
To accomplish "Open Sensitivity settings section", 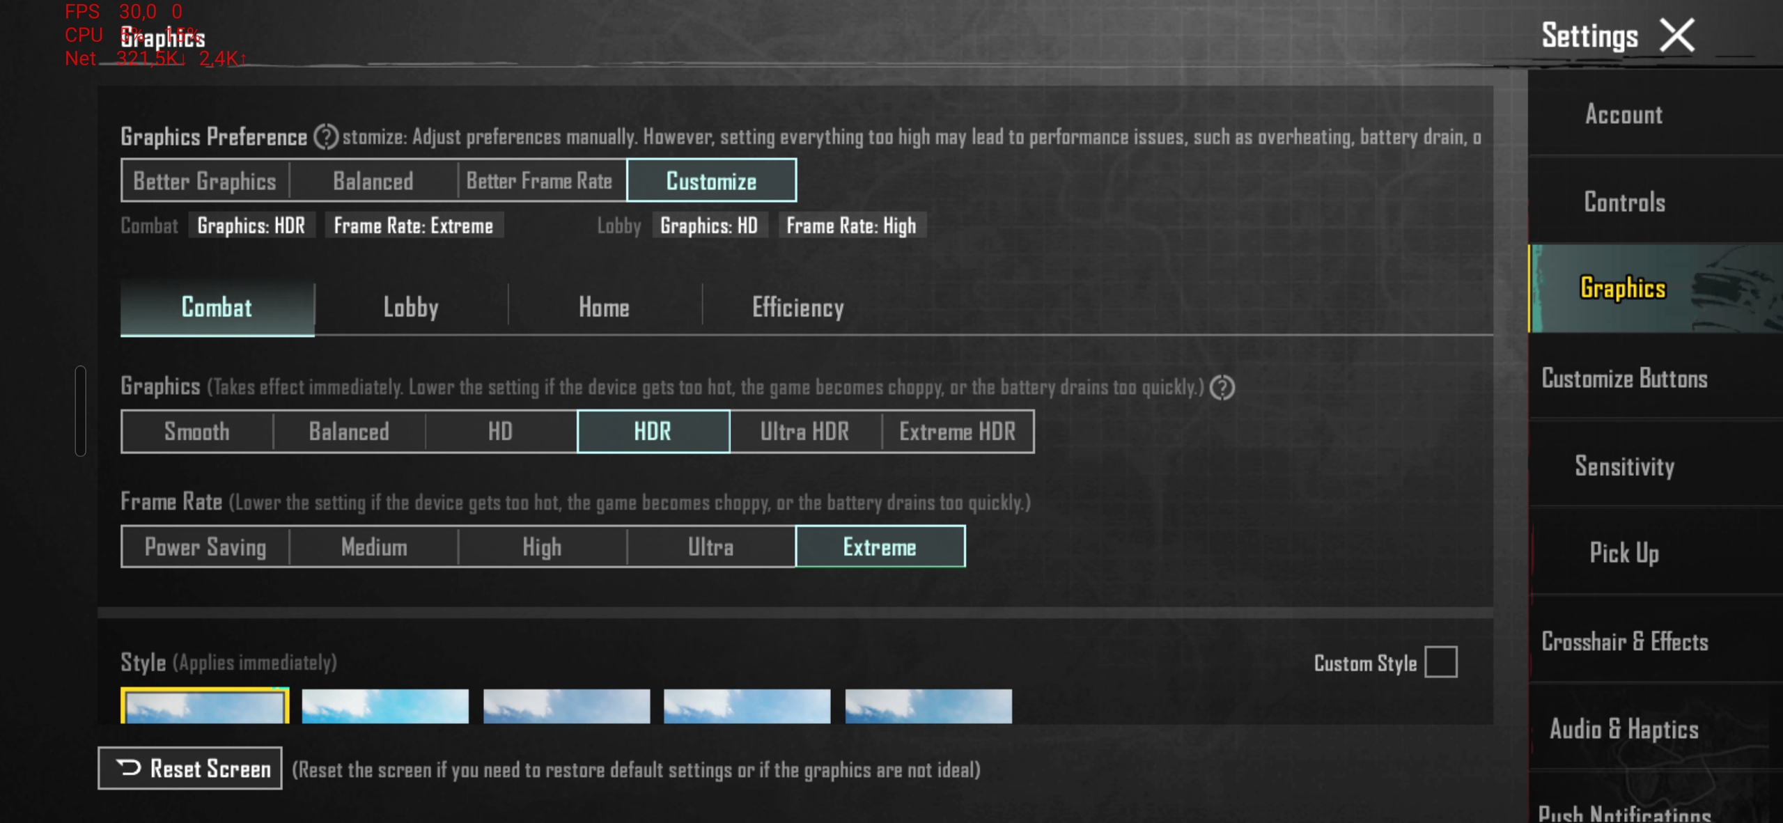I will (1656, 465).
